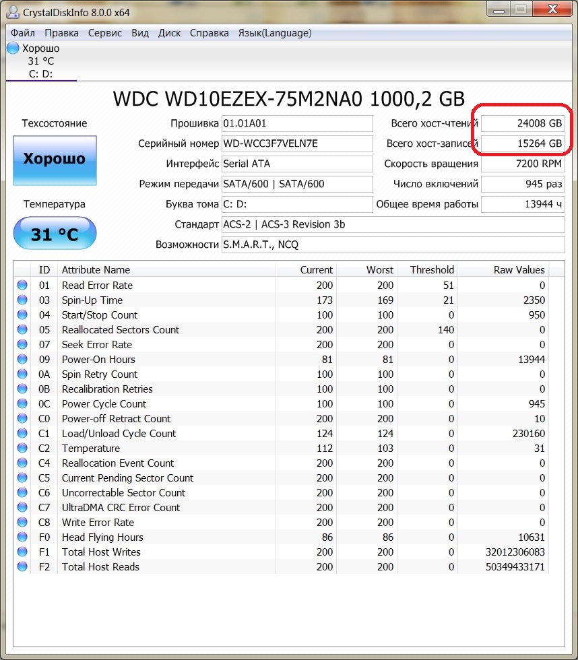Click raw value 230160
This screenshot has width=578, height=660.
529,434
